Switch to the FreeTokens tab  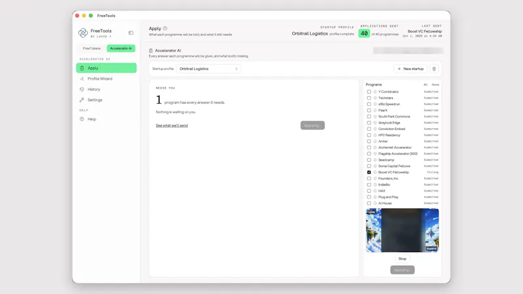coord(92,48)
